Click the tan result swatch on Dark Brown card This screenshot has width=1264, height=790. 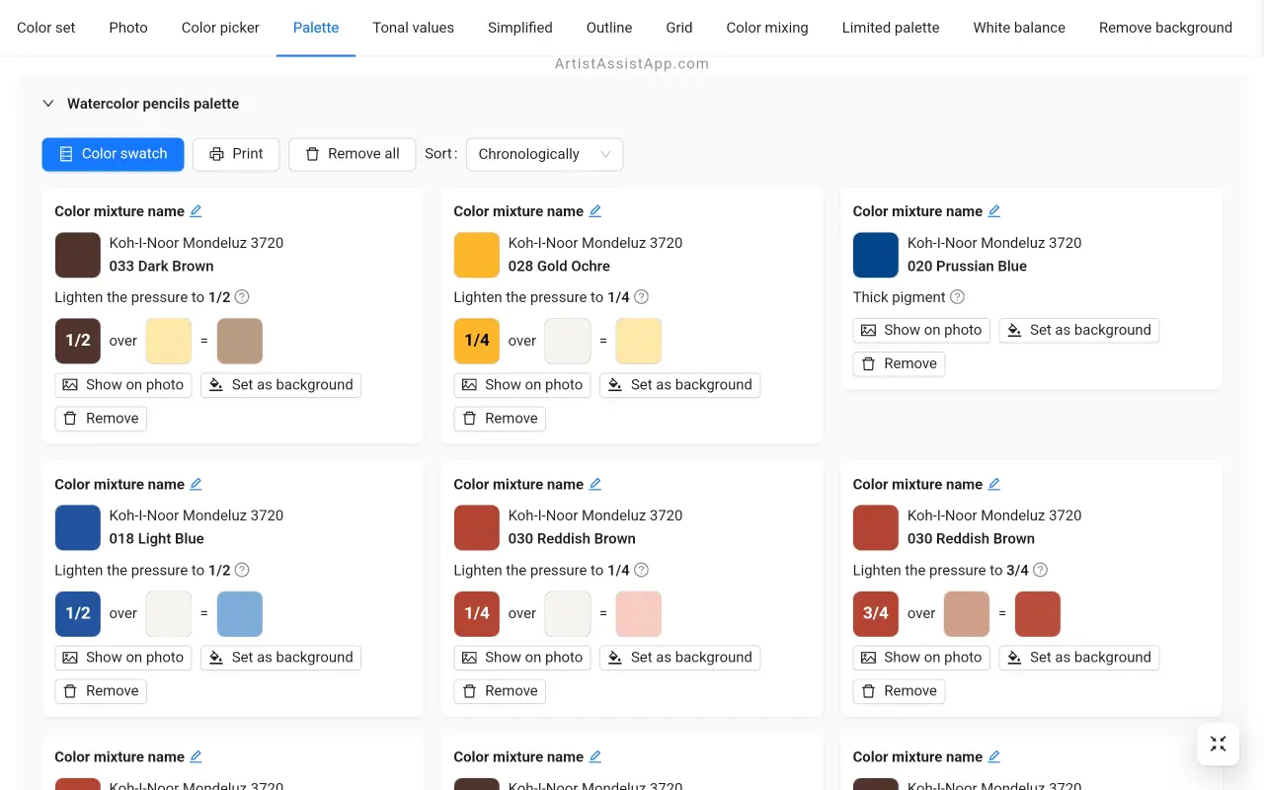240,341
